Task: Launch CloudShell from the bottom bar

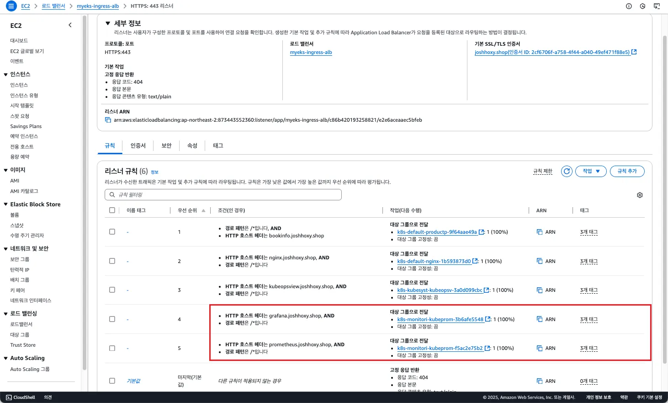Action: point(21,398)
